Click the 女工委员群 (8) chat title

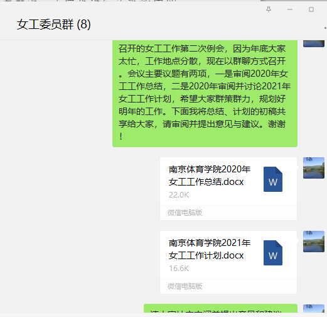[53, 25]
